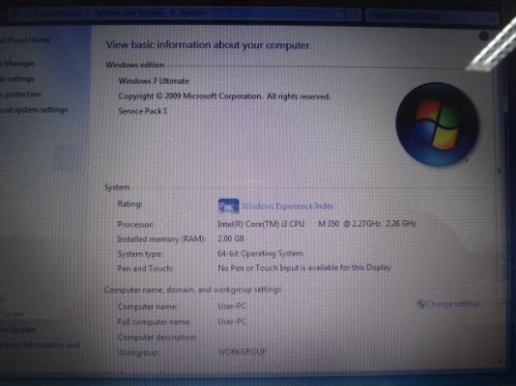Click the '64-bit Operating System' value

260,253
